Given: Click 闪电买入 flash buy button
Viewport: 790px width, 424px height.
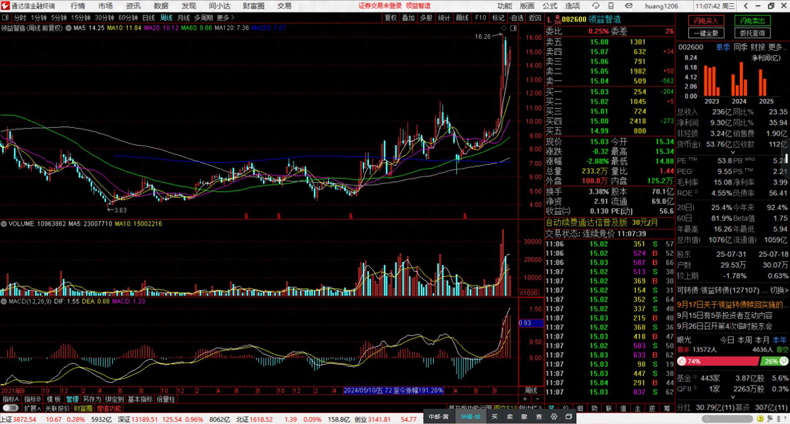Looking at the screenshot, I should pyautogui.click(x=706, y=21).
